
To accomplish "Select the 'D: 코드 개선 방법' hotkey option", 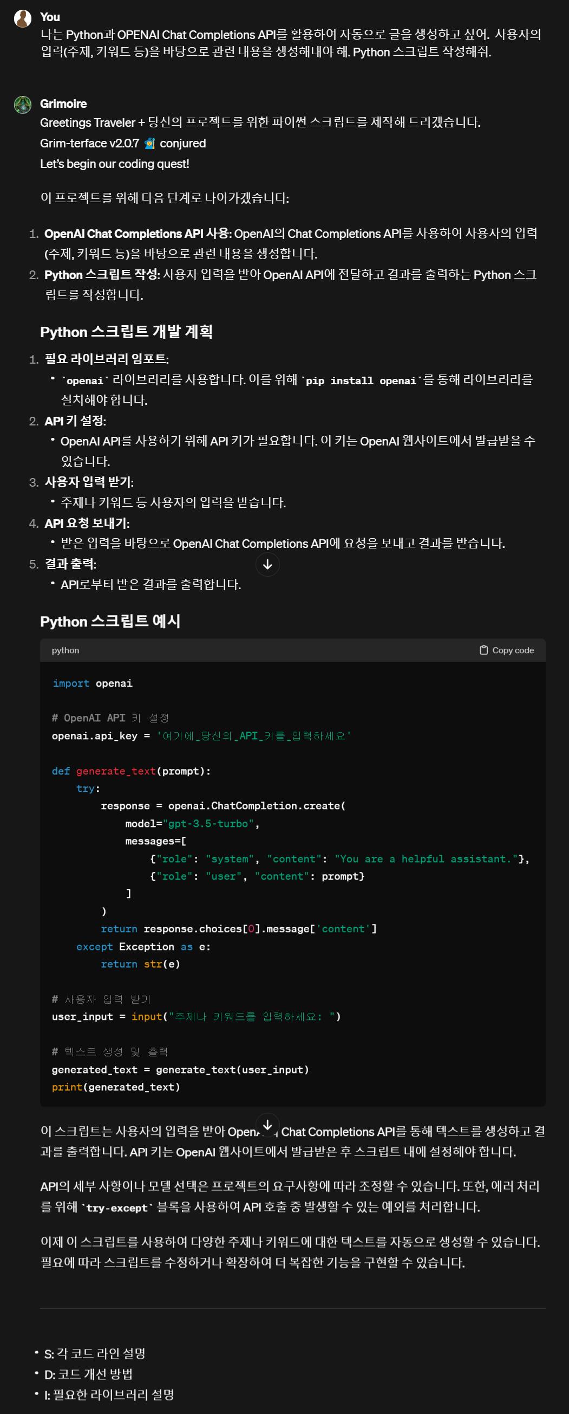I will pyautogui.click(x=88, y=1374).
